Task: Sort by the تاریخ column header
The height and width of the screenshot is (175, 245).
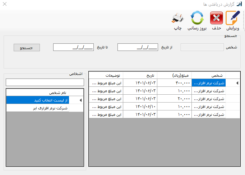Action: 140,75
